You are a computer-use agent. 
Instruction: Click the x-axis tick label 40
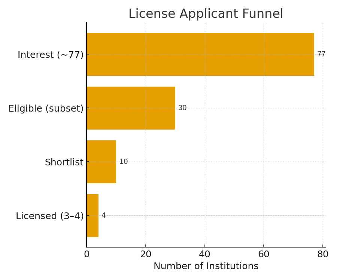204,254
